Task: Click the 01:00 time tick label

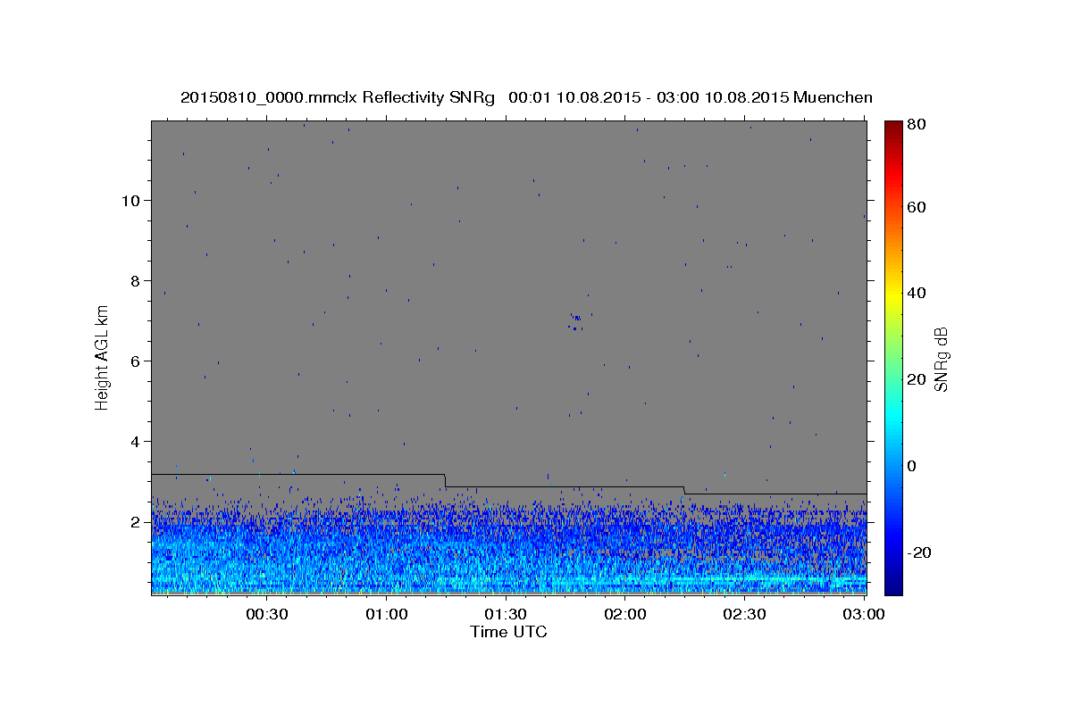Action: tap(387, 615)
